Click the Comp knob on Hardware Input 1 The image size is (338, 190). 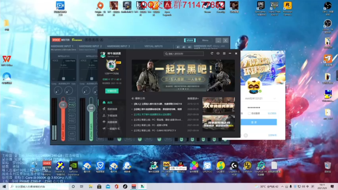58,91
